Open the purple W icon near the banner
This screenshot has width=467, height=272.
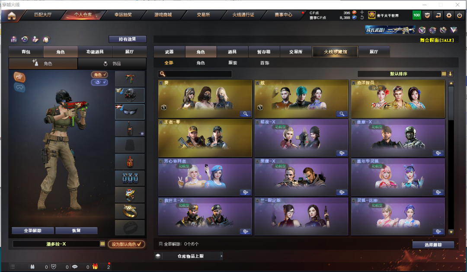454,30
